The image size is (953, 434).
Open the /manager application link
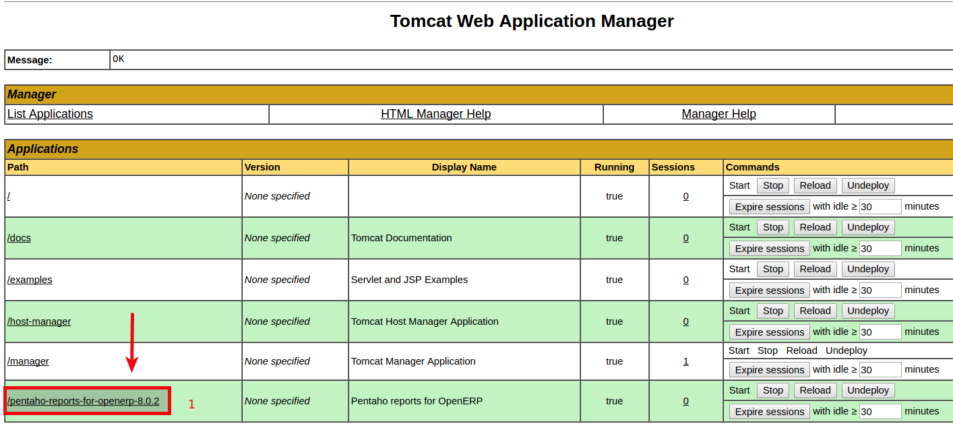click(x=28, y=361)
